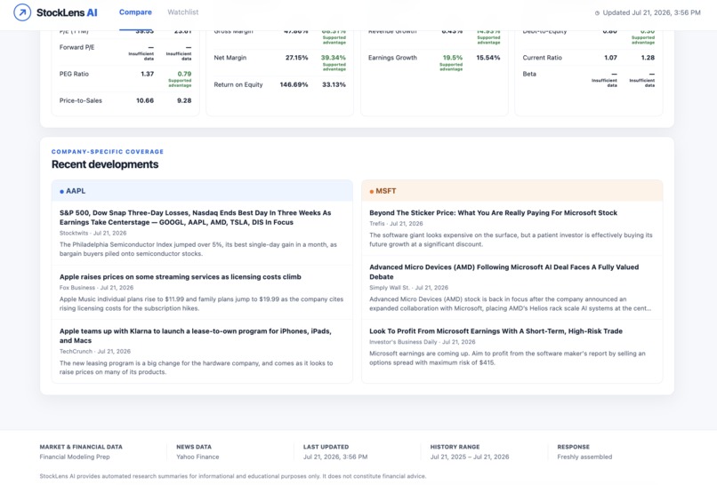This screenshot has height=485, width=717.
Task: Click the Philadelphia Semiconductor Index summary text
Action: point(198,249)
